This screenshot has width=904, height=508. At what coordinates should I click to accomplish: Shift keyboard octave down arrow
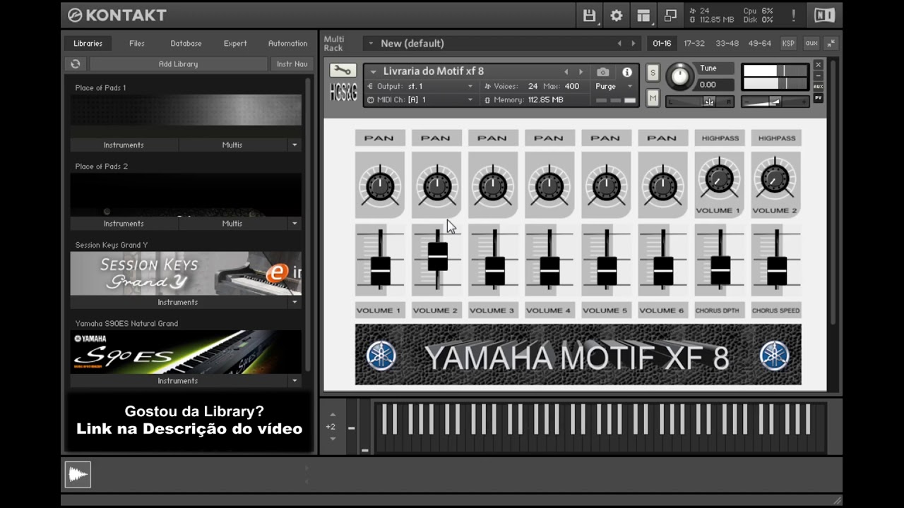[x=333, y=439]
